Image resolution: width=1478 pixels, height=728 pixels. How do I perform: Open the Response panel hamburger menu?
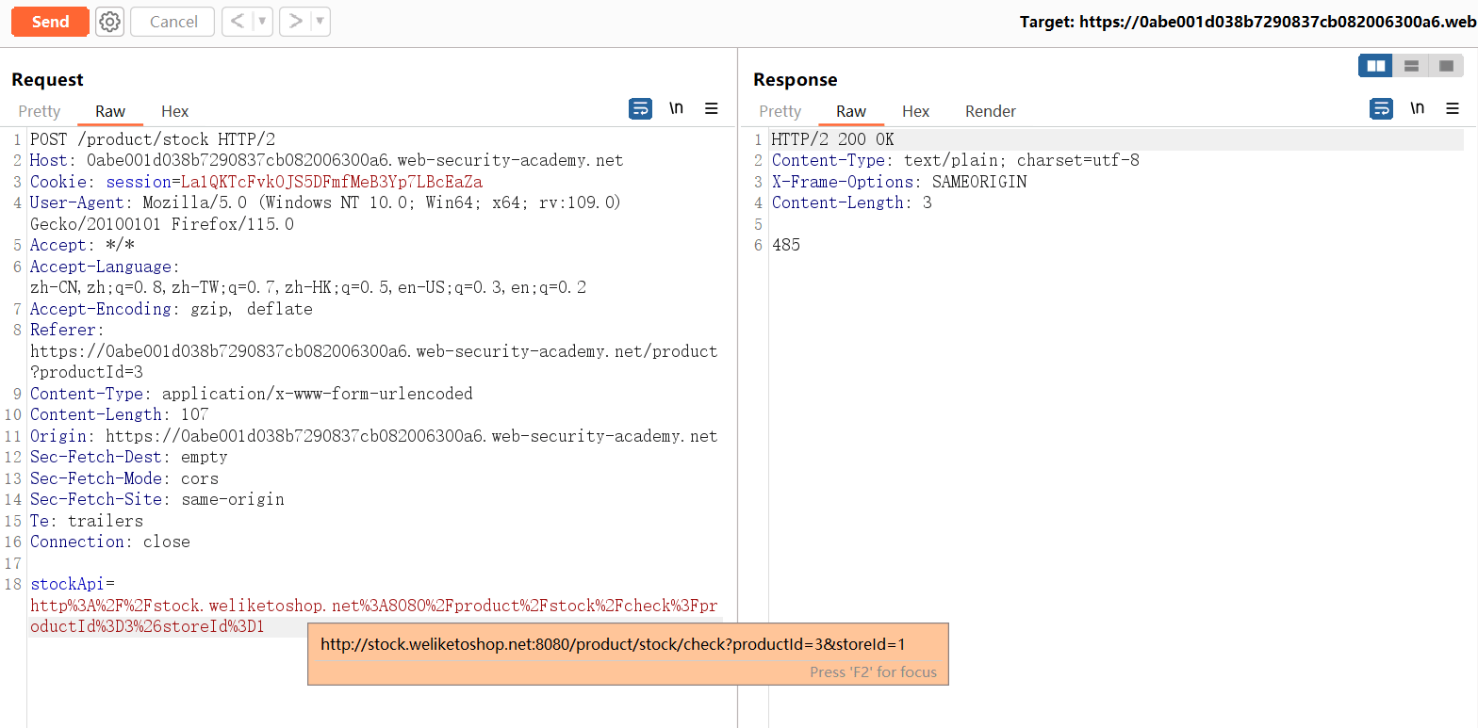click(x=1453, y=109)
